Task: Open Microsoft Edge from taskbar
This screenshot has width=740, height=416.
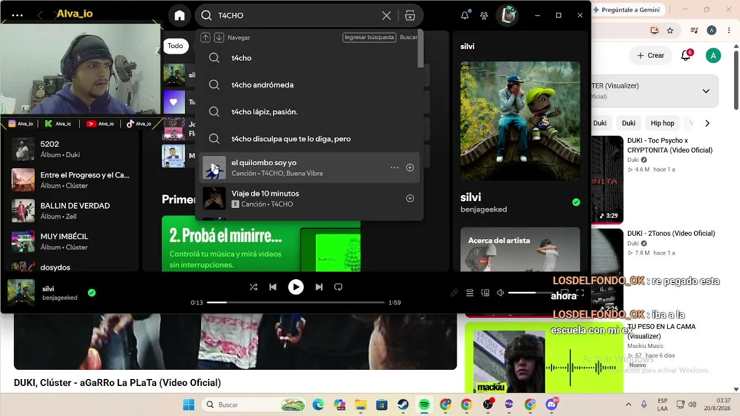Action: 318,404
